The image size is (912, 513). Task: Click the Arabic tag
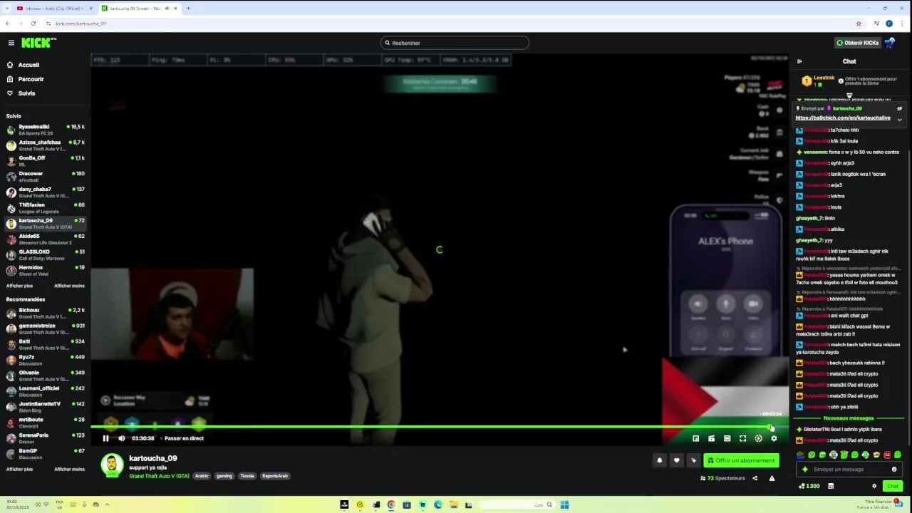tap(202, 476)
